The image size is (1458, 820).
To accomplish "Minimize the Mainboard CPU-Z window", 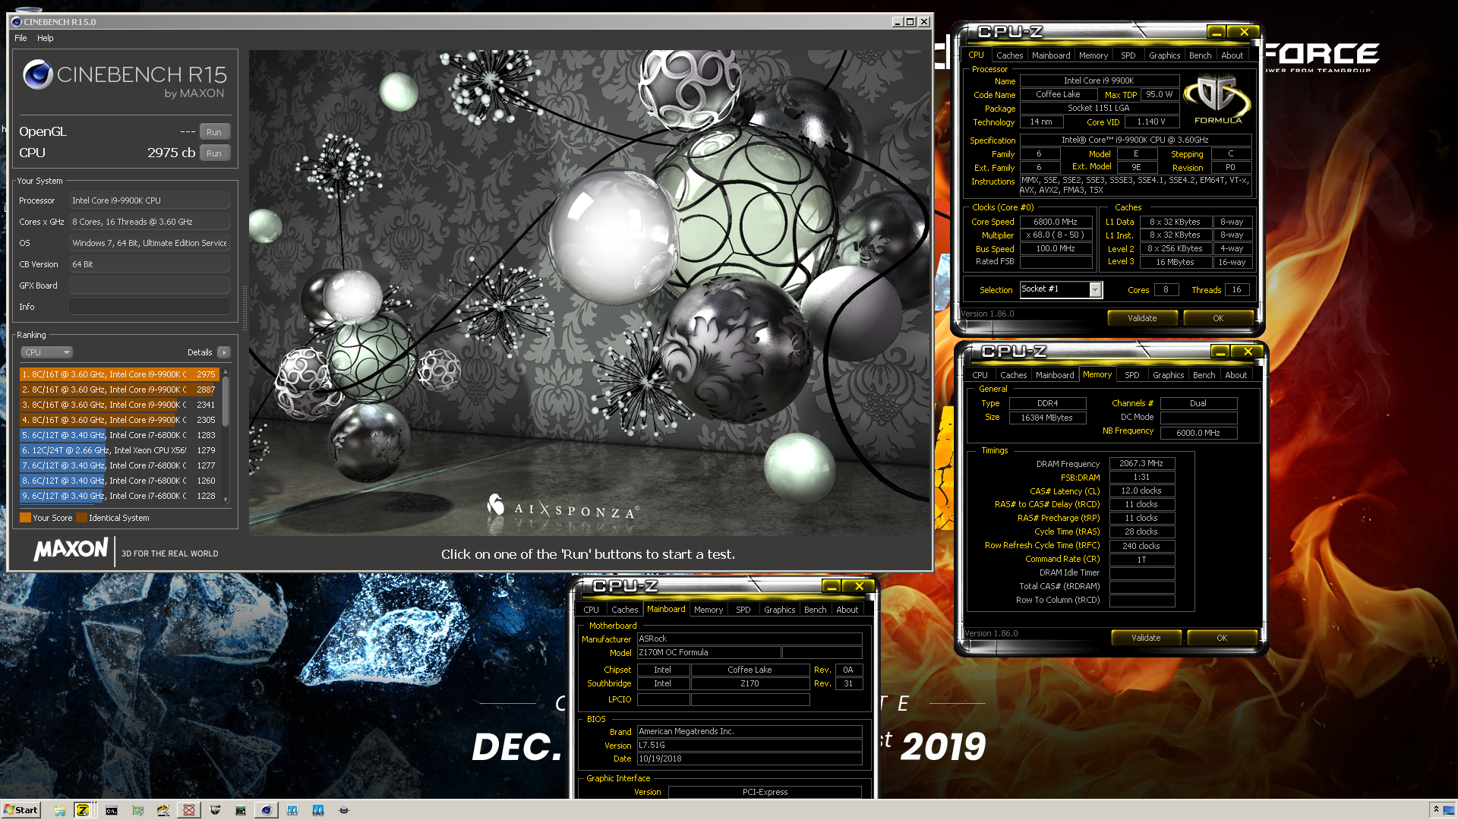I will [x=831, y=586].
